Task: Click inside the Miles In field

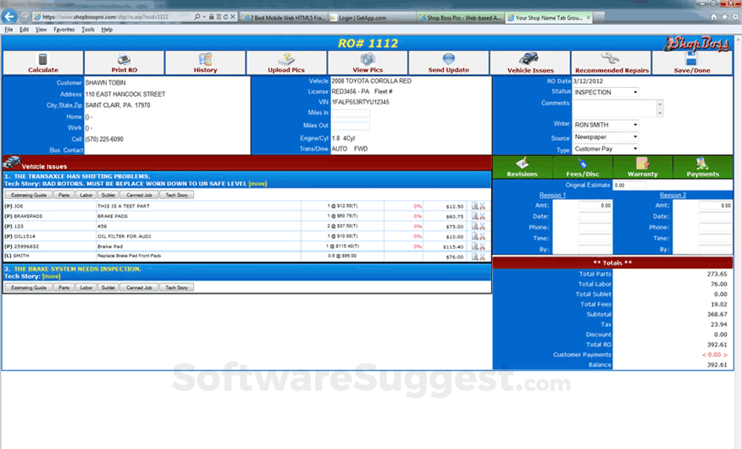Action: tap(351, 113)
